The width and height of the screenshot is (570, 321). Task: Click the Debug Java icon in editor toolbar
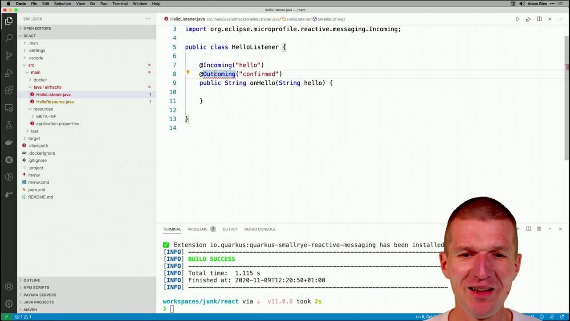point(528,19)
